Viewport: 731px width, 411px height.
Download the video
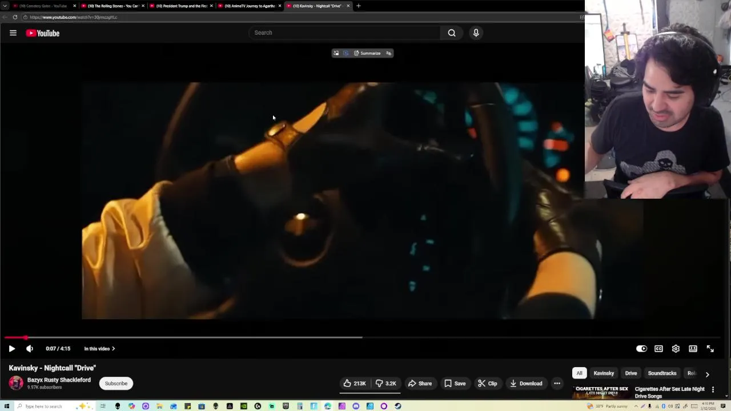[x=526, y=383]
